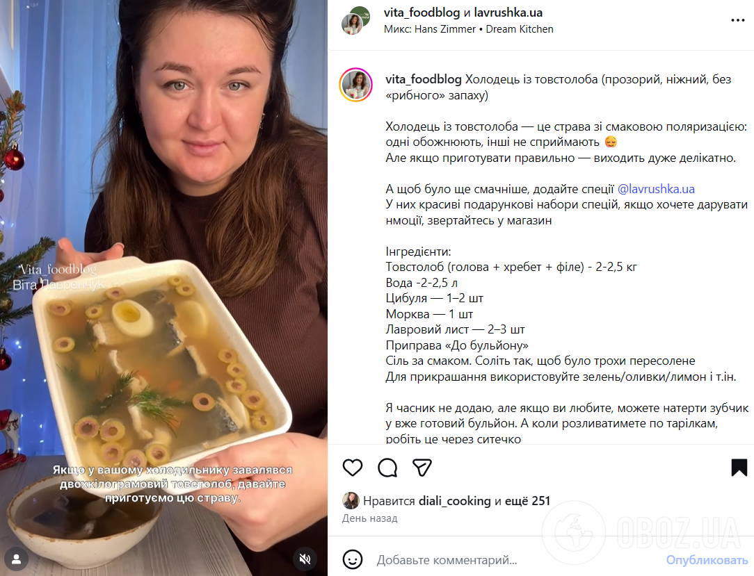Unmute the reel video sound

305,559
